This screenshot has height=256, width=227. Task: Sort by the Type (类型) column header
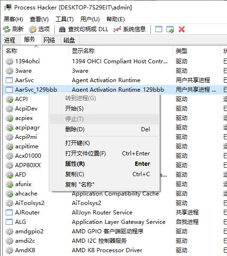196,51
